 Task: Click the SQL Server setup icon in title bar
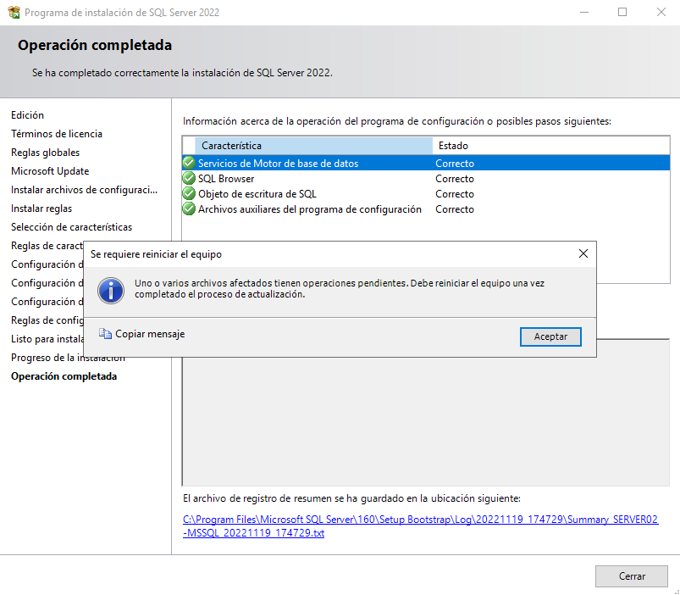pyautogui.click(x=12, y=13)
